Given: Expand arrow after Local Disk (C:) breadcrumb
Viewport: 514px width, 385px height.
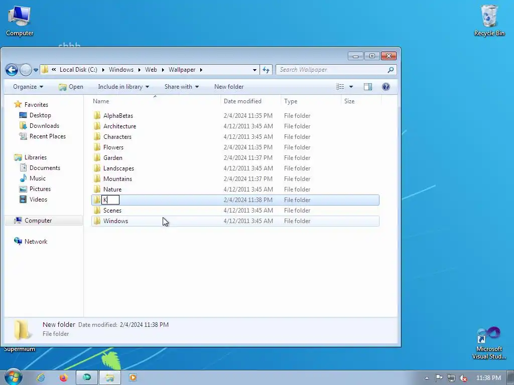Looking at the screenshot, I should click(x=103, y=70).
